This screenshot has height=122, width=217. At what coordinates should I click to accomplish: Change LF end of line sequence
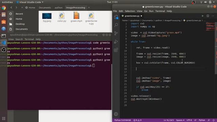click(195, 120)
